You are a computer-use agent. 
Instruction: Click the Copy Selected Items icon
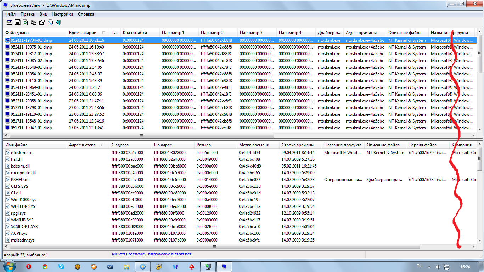pyautogui.click(x=34, y=22)
